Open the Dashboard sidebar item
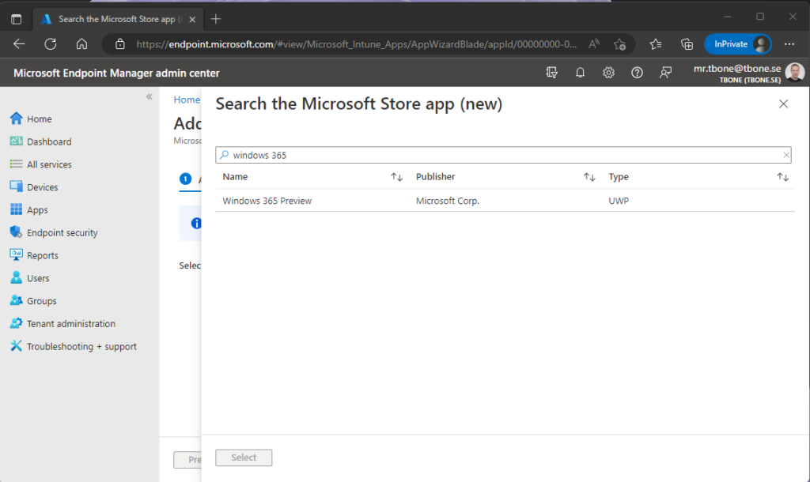 click(x=41, y=141)
